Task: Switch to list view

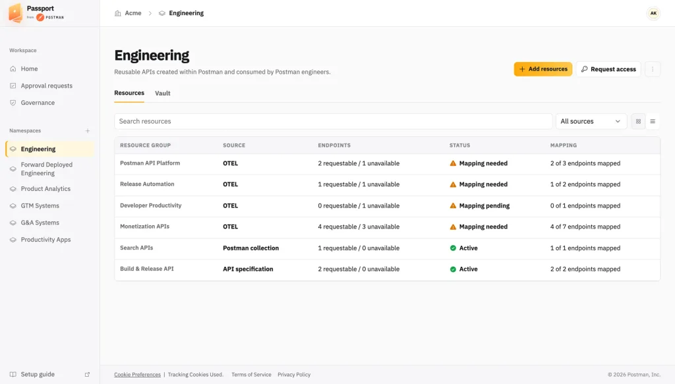Action: pyautogui.click(x=653, y=121)
